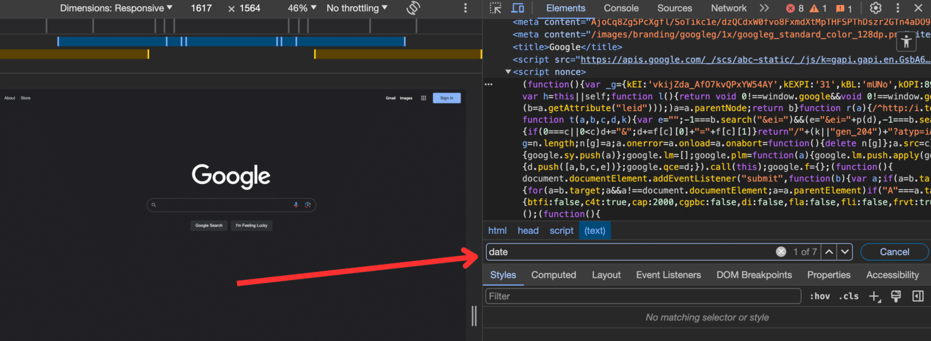Open DevTools three-dot customize menu

(898, 8)
